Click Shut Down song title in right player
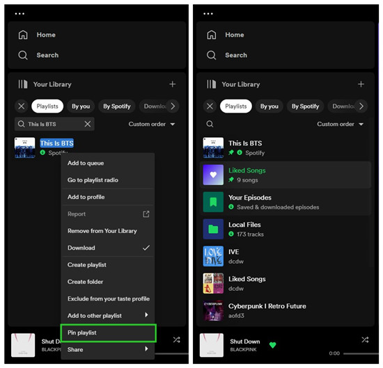This screenshot has height=368, width=383. click(x=245, y=342)
